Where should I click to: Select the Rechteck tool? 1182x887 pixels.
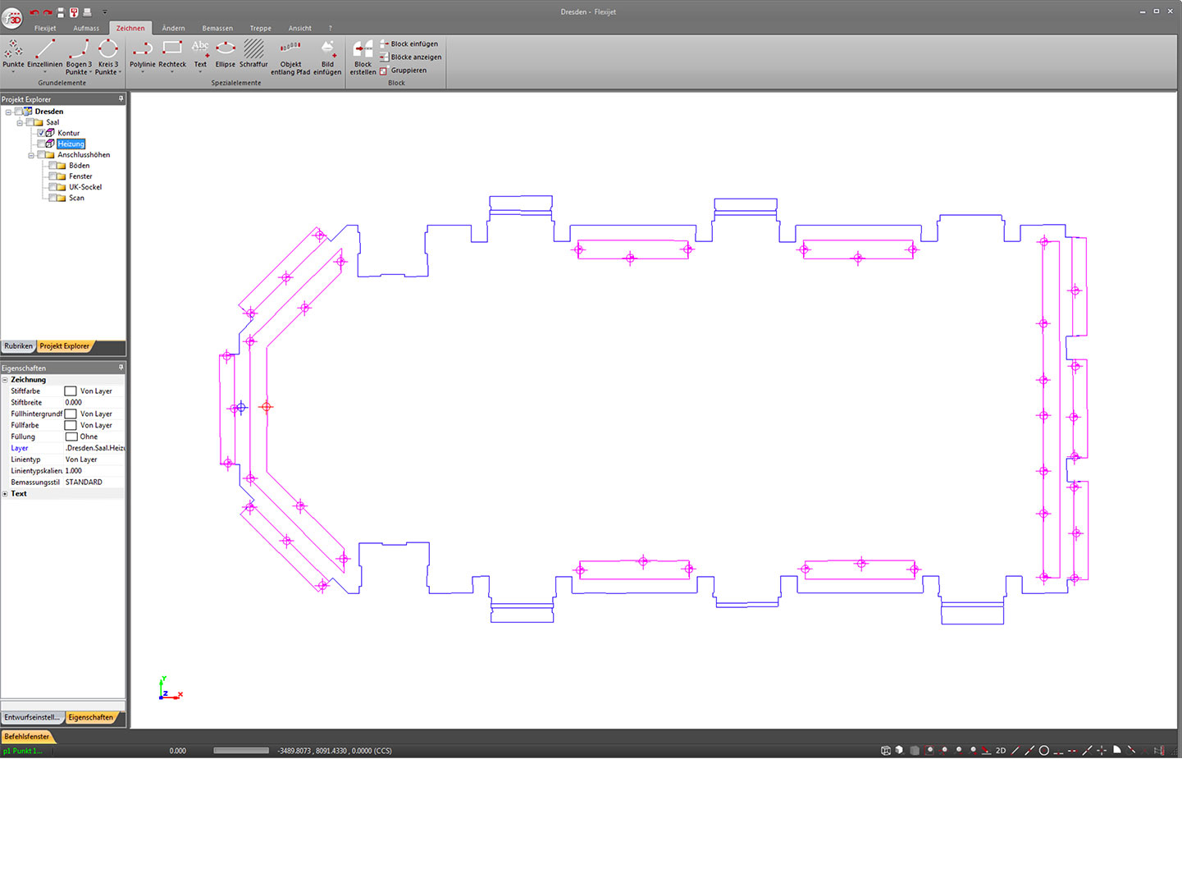pos(172,52)
